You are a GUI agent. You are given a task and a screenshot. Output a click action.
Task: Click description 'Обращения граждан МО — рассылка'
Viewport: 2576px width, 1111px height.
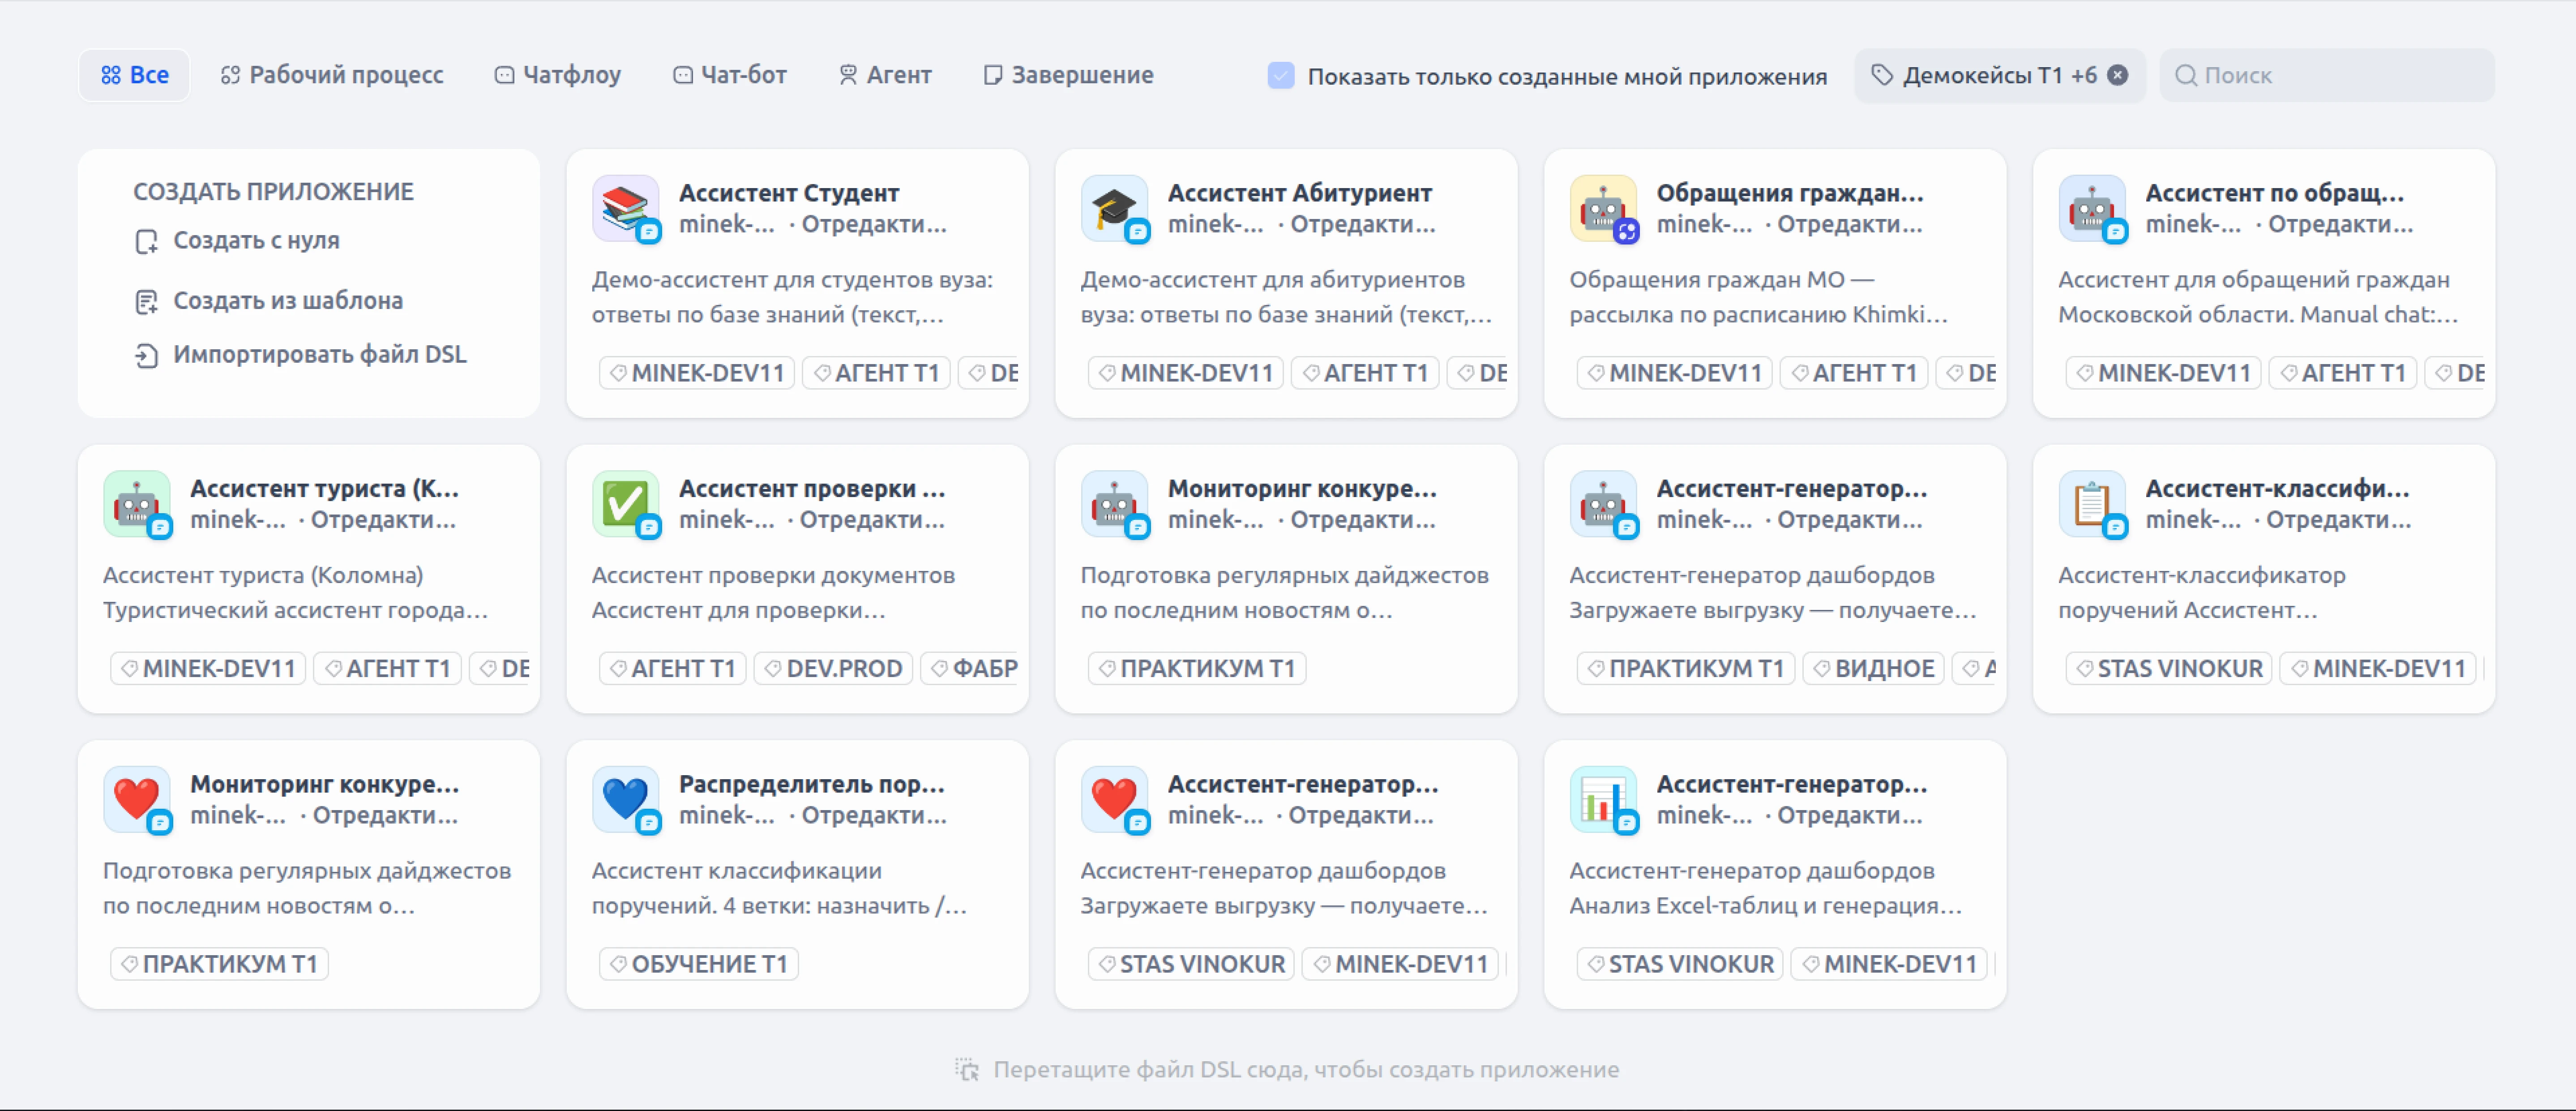pyautogui.click(x=1758, y=297)
